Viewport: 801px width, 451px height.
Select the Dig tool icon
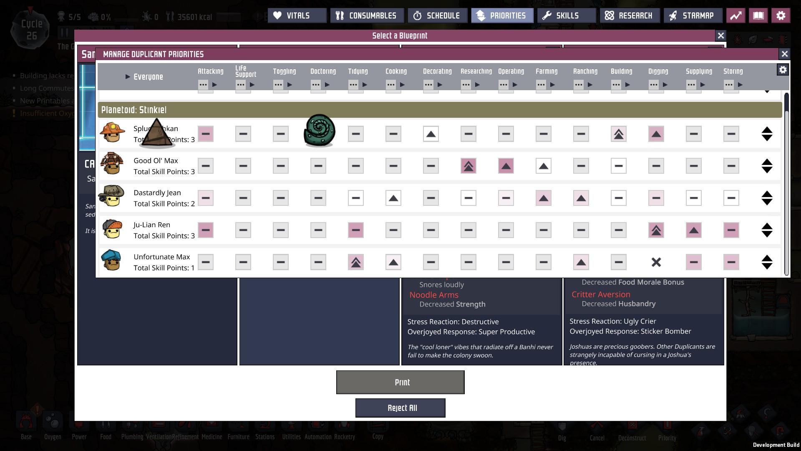(x=562, y=425)
